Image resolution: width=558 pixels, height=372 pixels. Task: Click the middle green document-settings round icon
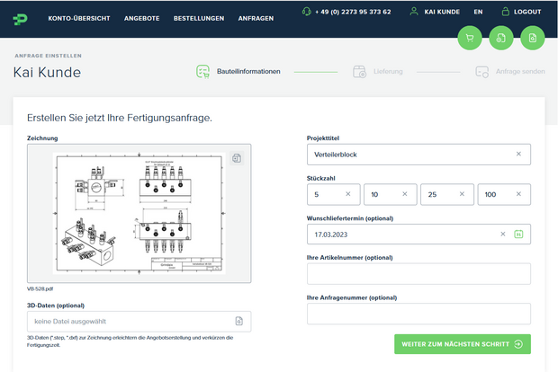click(501, 38)
